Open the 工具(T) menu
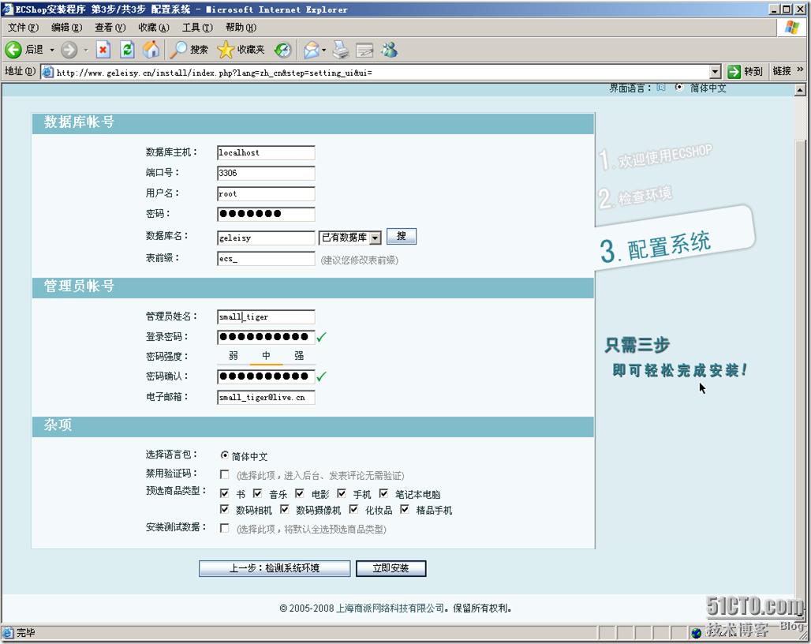Screen dimensions: 811x644 point(197,28)
